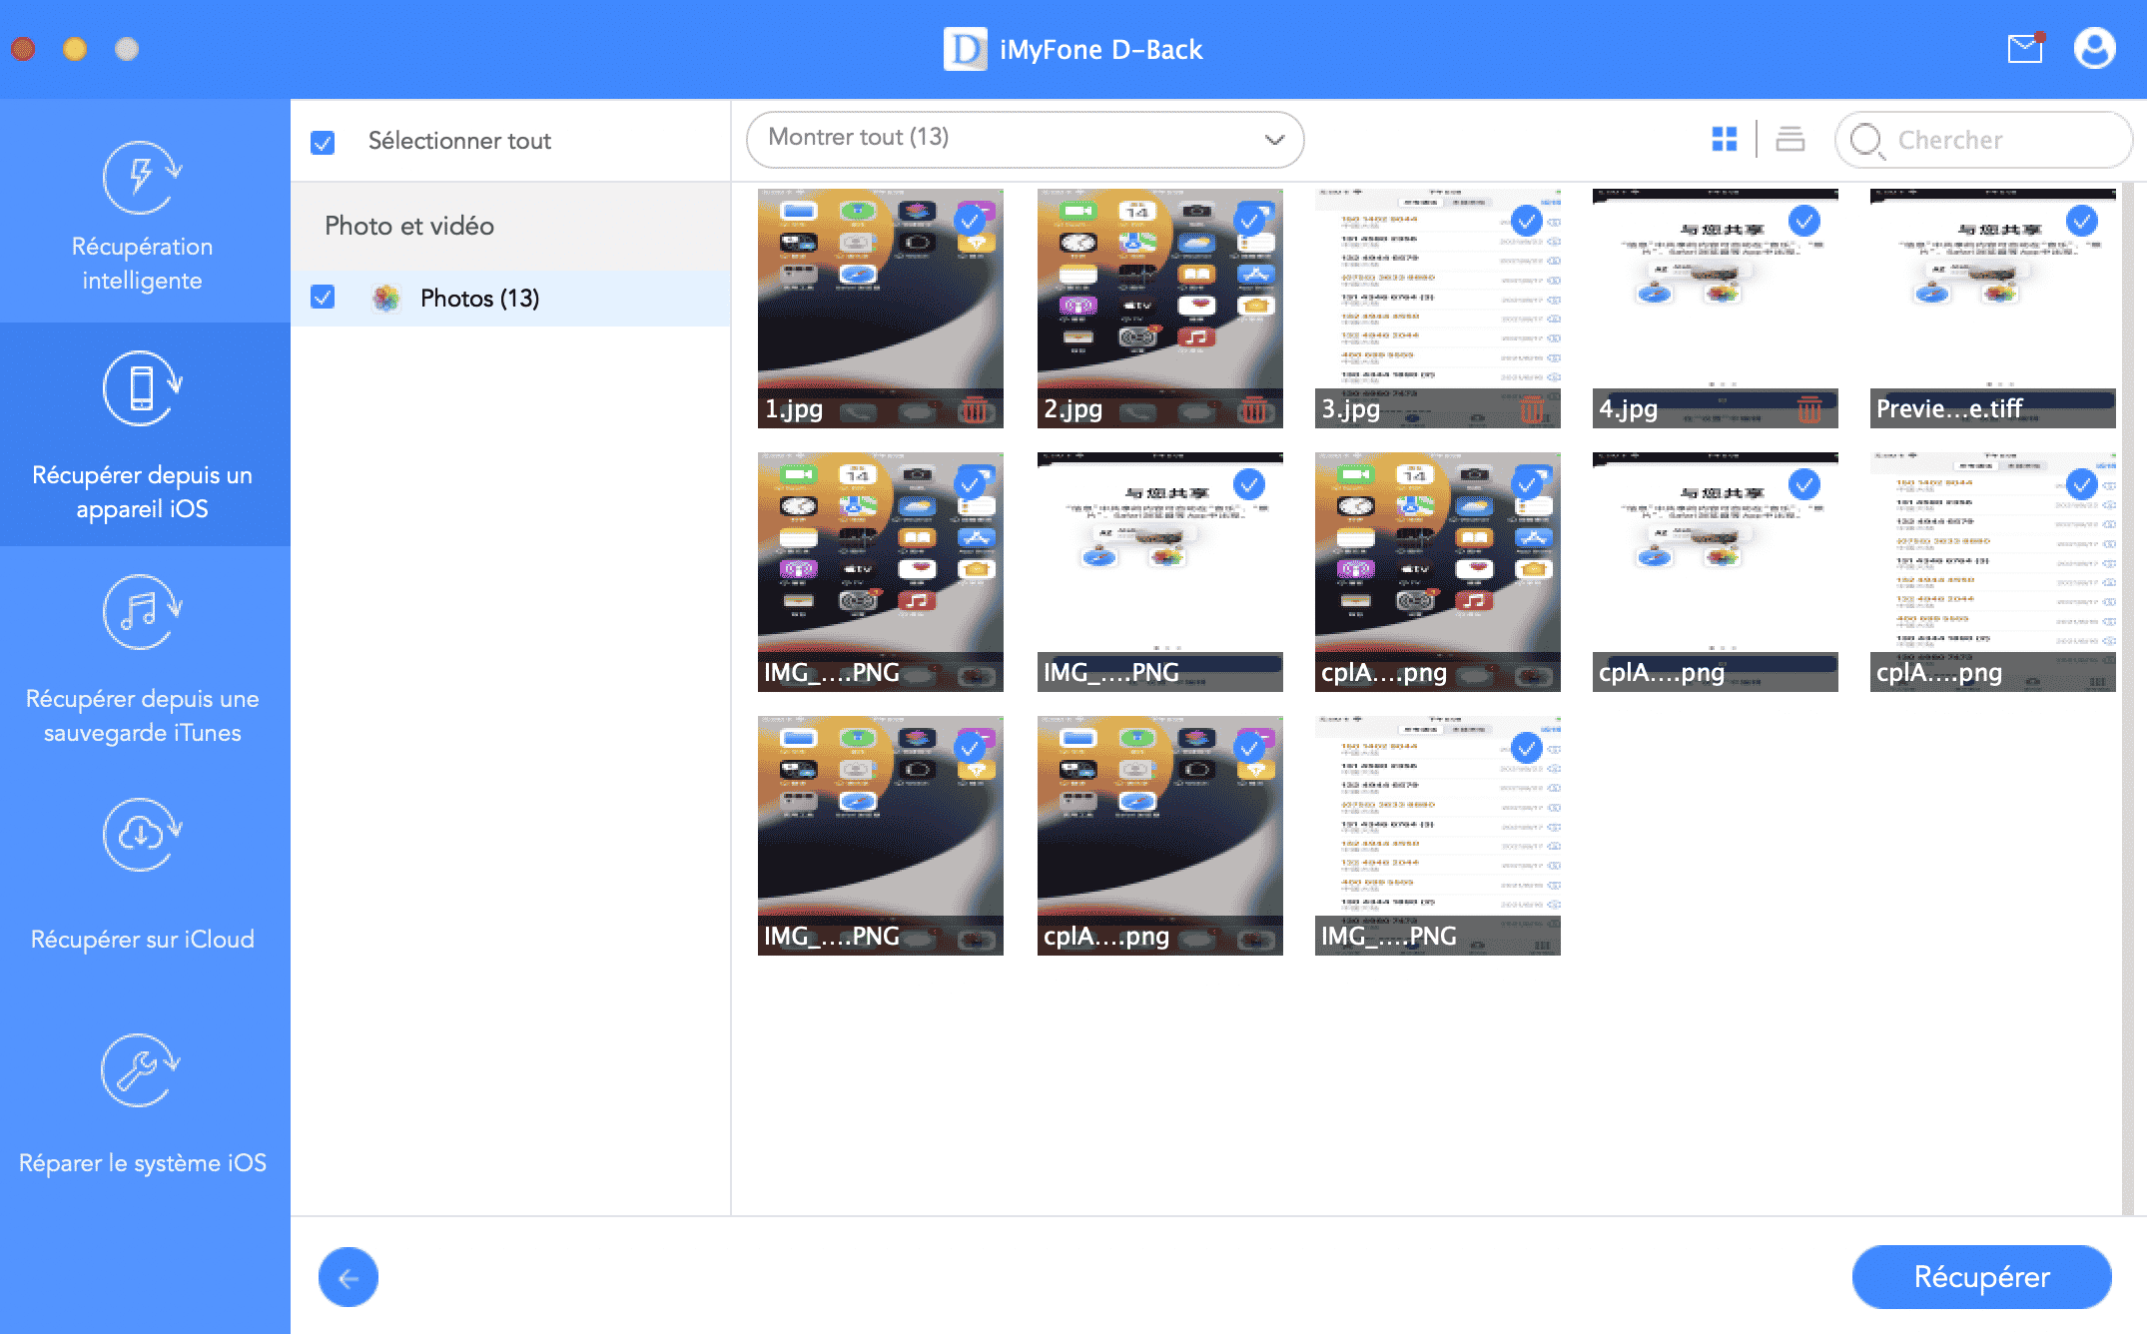Deselect the 1.jpg thumbnail checkmark

click(970, 221)
